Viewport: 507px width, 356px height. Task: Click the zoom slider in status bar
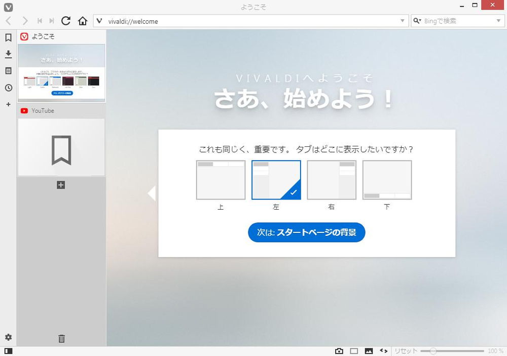coord(432,351)
